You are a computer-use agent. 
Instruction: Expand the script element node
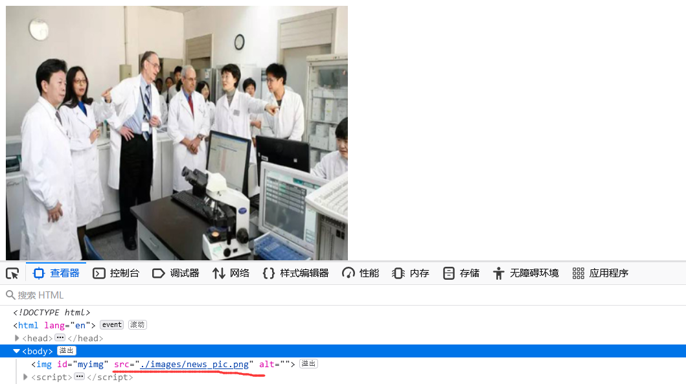pos(25,377)
